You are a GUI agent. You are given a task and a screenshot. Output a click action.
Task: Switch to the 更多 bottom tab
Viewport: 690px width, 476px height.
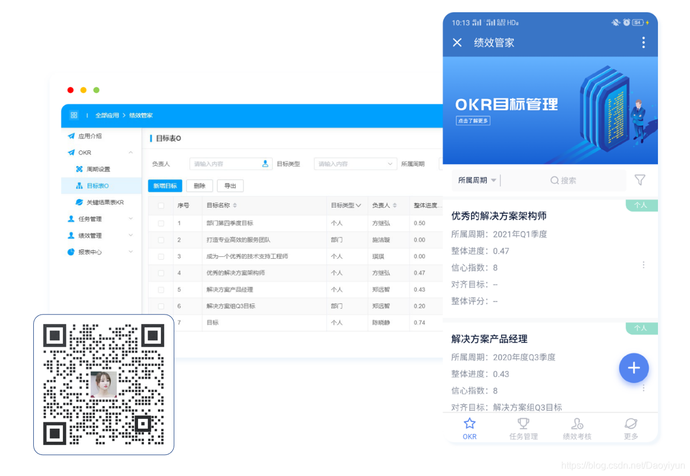631,428
